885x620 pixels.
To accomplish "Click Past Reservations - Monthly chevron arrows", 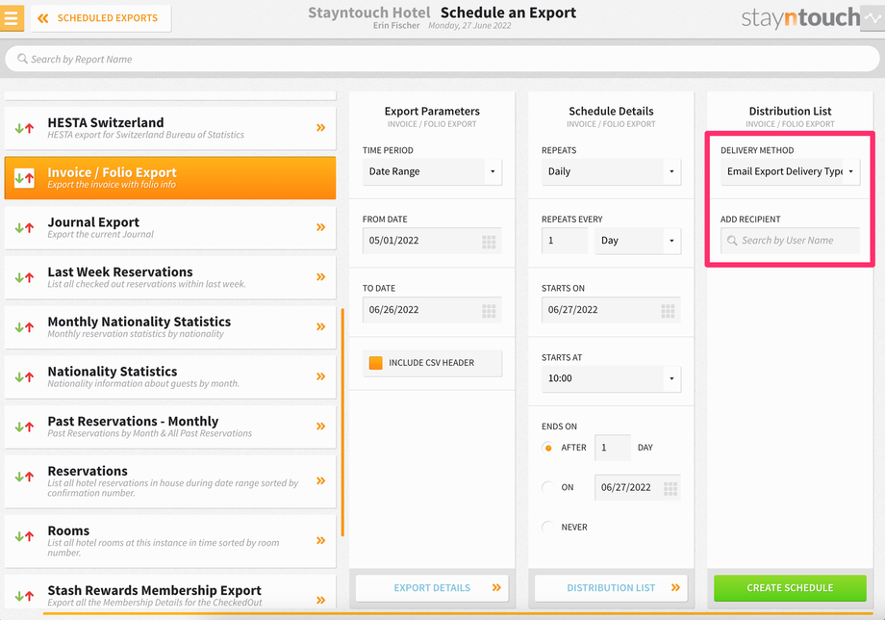I will click(x=320, y=426).
